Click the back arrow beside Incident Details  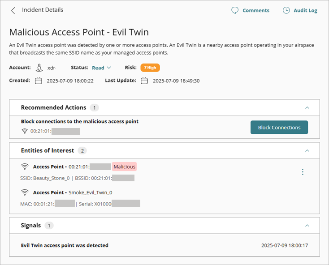tap(13, 10)
